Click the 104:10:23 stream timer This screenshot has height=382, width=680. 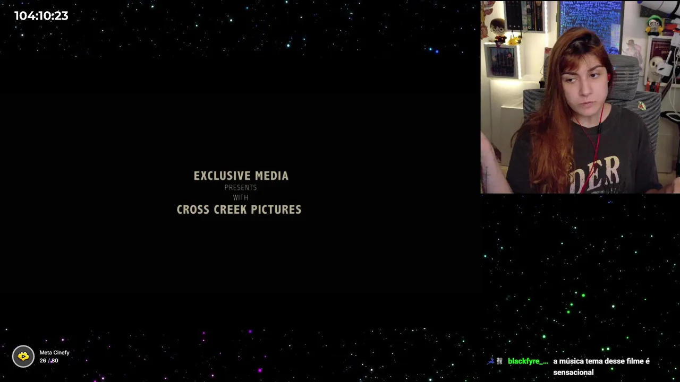point(41,16)
